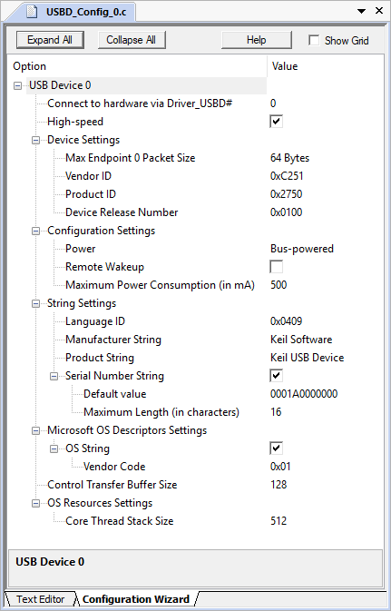Toggle the Serial Number String checkbox
This screenshot has height=611, width=391.
point(276,376)
